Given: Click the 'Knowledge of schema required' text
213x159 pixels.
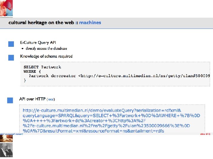Looking at the screenshot, I should pyautogui.click(x=46, y=56).
